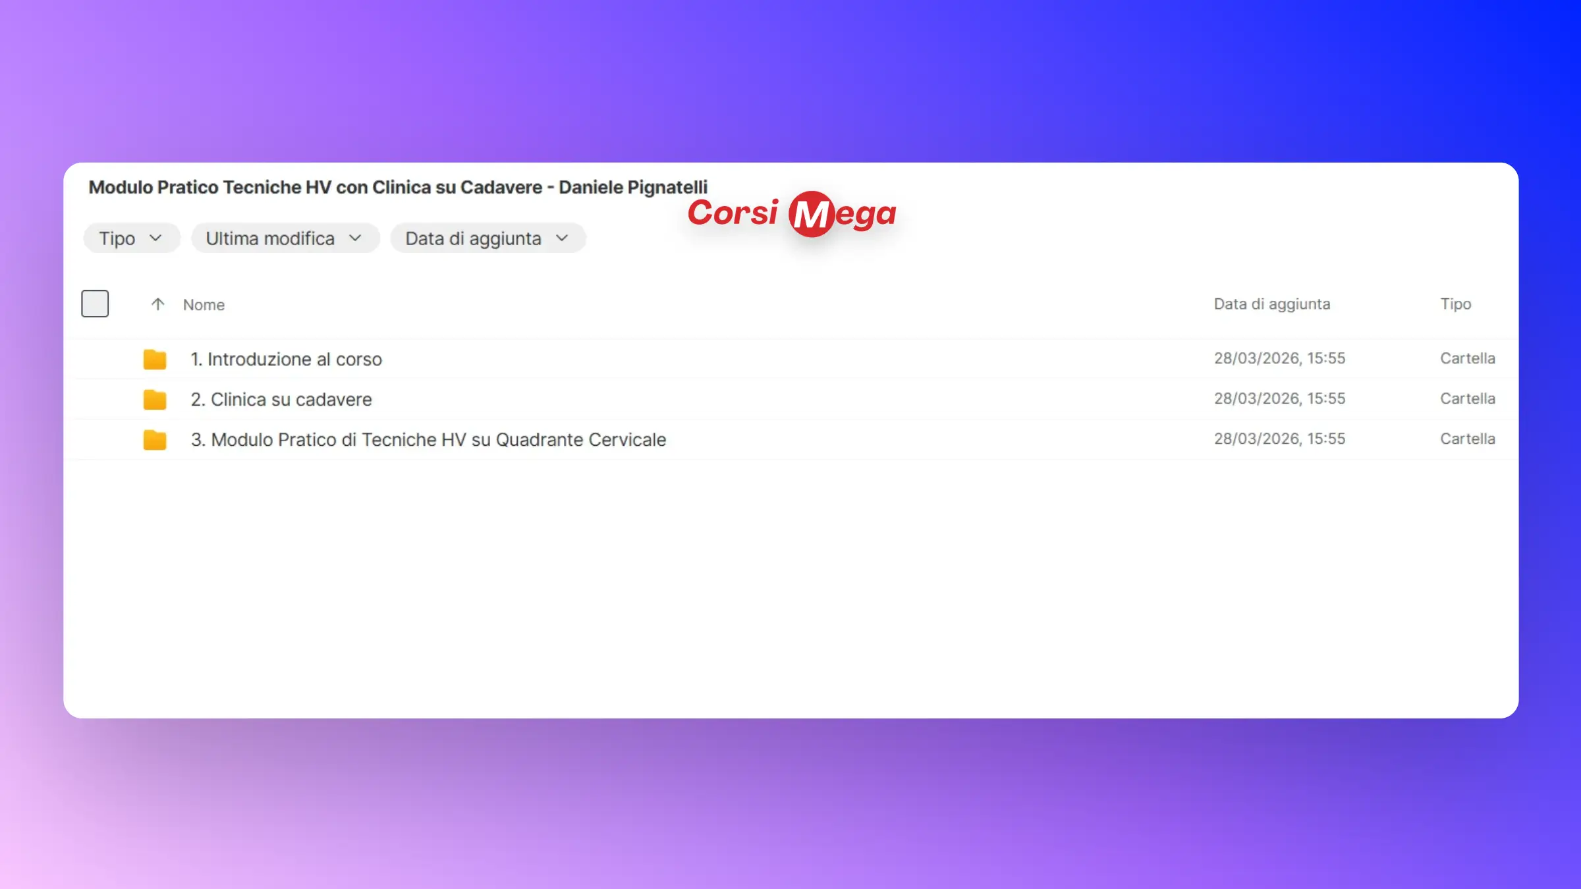Image resolution: width=1581 pixels, height=889 pixels.
Task: Sort by the Nome column header
Action: (204, 305)
